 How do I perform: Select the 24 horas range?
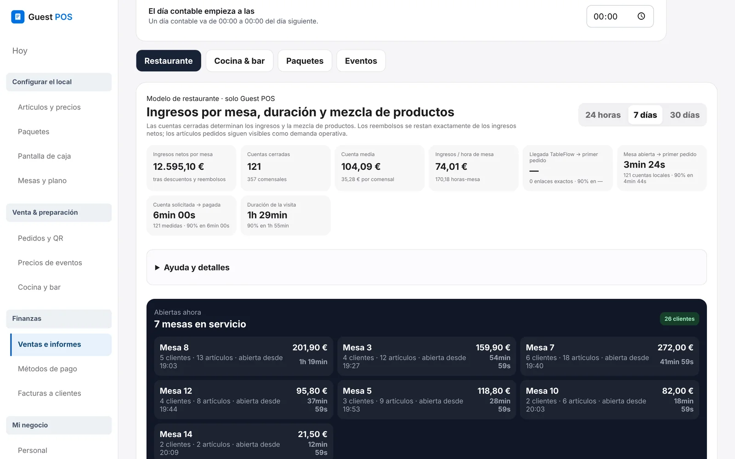click(x=603, y=115)
